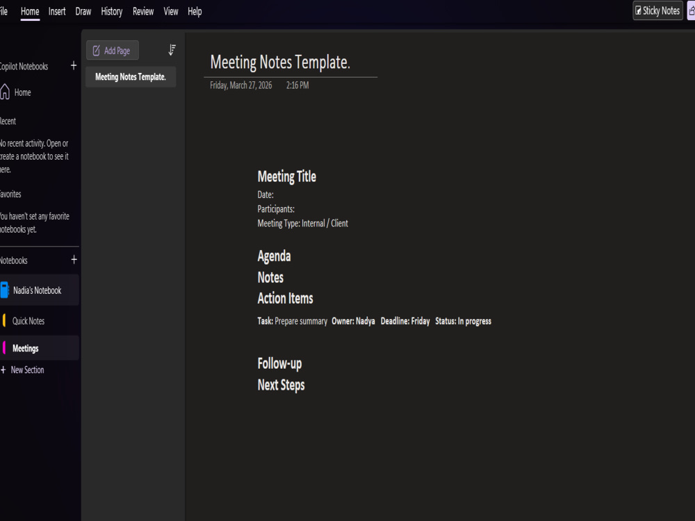This screenshot has height=521, width=695.
Task: Click the Sticky Notes pencil icon
Action: pyautogui.click(x=638, y=10)
